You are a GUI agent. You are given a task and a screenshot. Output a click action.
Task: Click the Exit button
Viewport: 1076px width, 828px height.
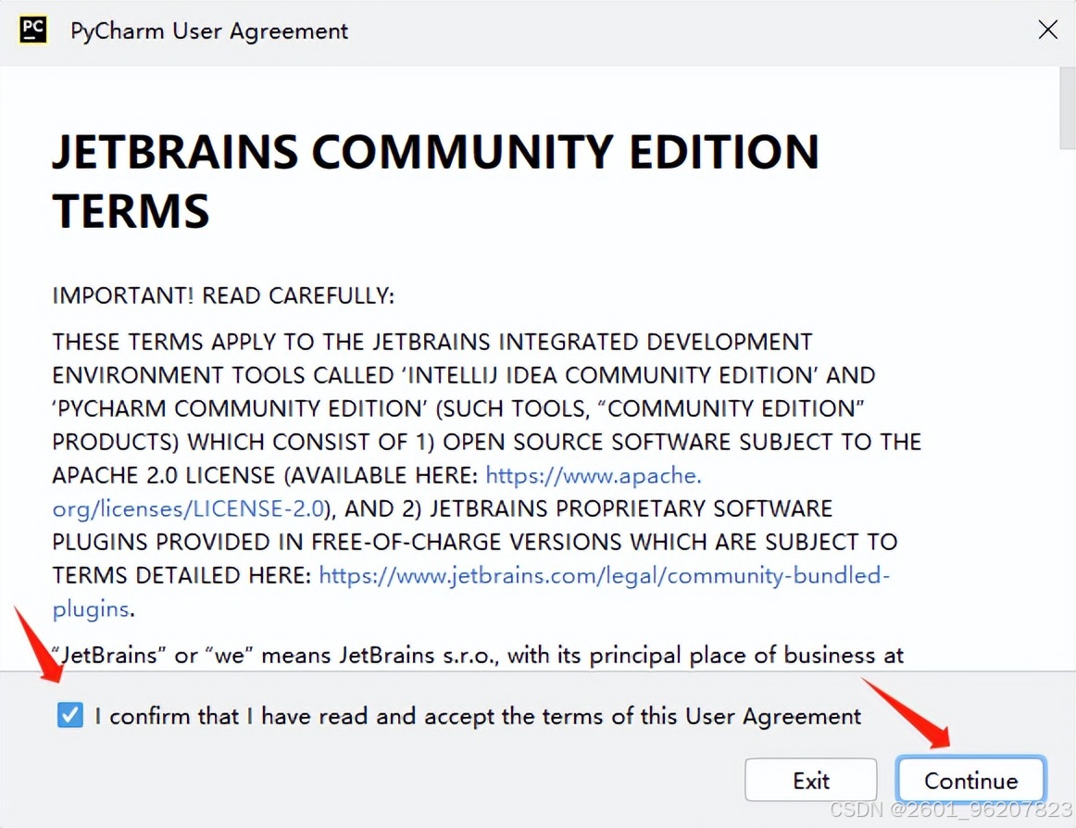[810, 780]
